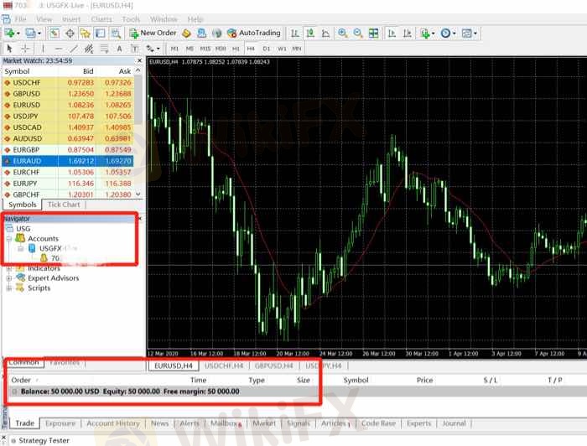Viewport: 587px width, 446px height.
Task: Zoom out on the chart
Action: tap(358, 34)
